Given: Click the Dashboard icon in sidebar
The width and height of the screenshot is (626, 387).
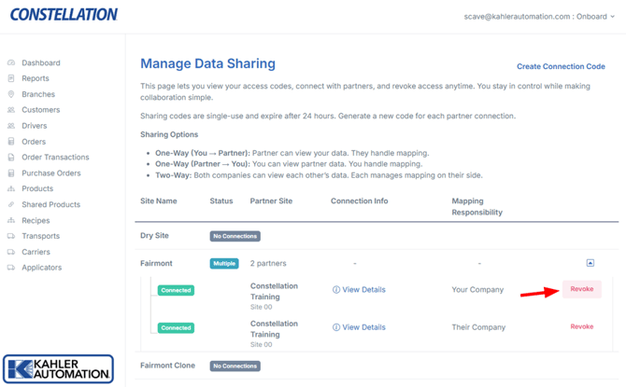Looking at the screenshot, I should (x=11, y=63).
